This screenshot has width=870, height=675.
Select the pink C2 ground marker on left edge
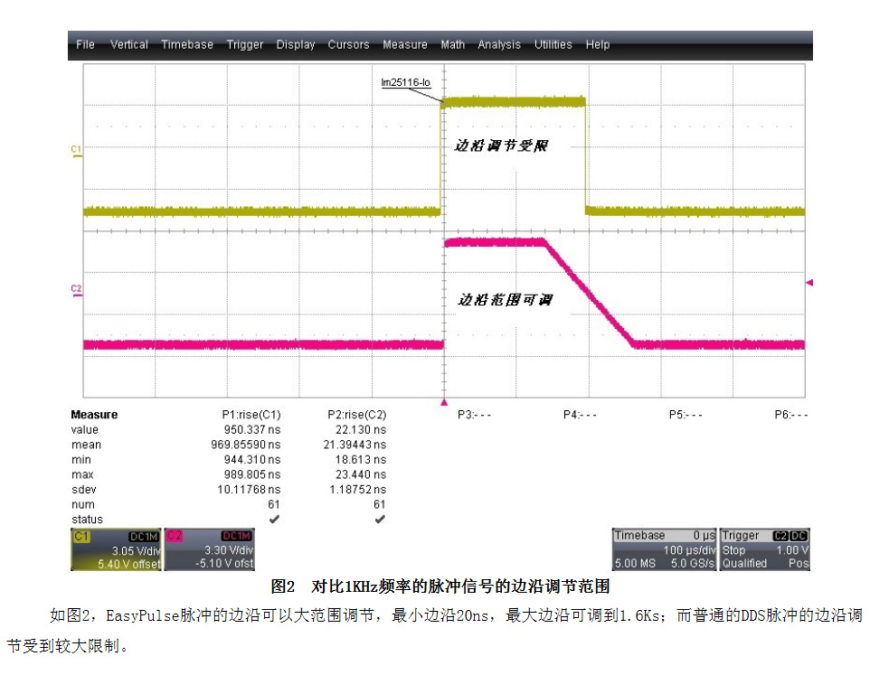tap(77, 289)
